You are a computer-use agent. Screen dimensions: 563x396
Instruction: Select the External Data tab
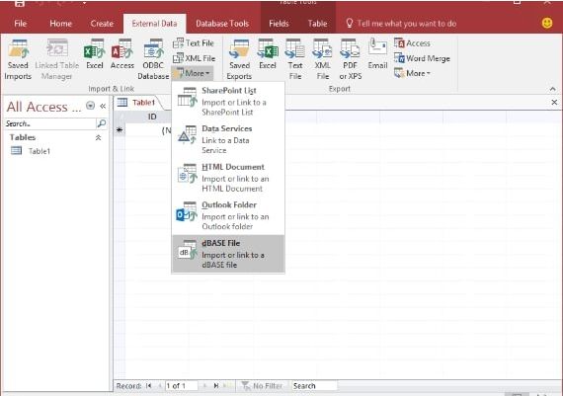coord(154,24)
